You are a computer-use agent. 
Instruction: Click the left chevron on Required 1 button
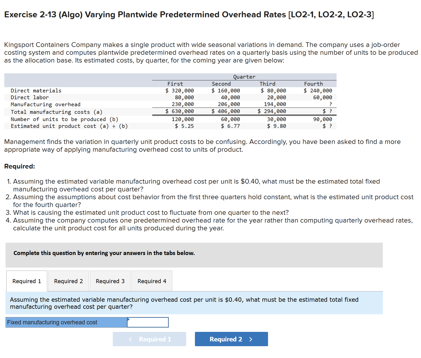pos(131,339)
